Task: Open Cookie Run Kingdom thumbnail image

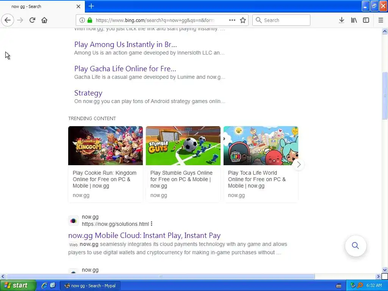Action: point(105,145)
